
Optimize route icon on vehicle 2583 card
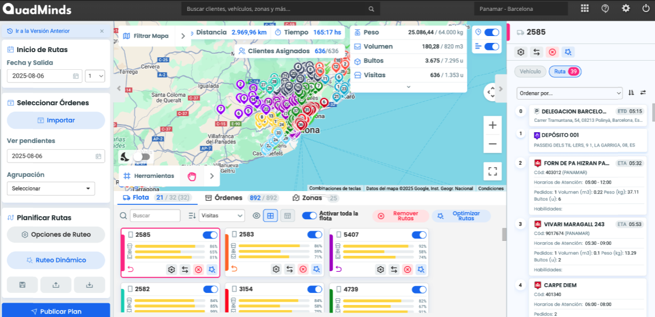tap(316, 270)
